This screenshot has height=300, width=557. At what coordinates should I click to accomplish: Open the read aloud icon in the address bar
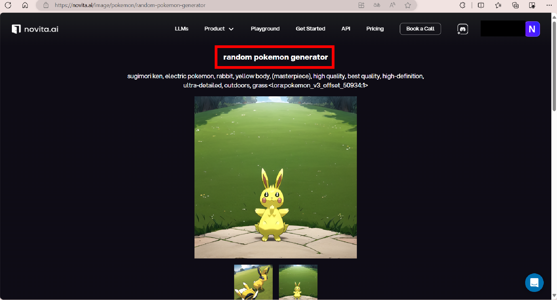point(392,5)
